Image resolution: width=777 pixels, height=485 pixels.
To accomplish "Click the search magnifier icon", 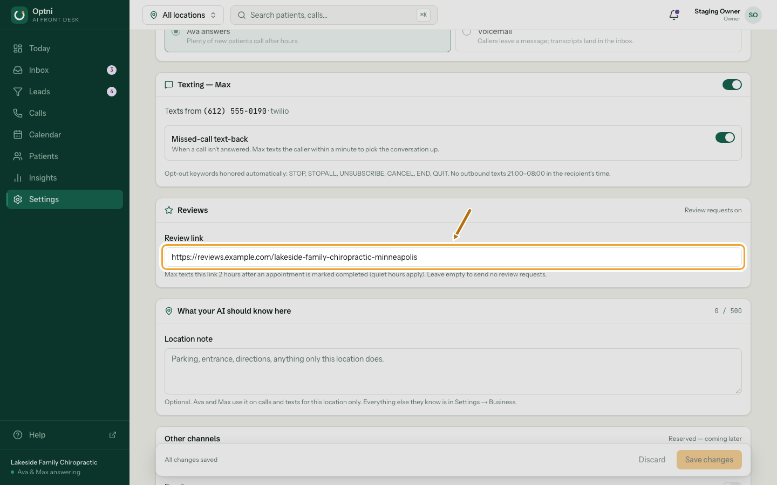I will pyautogui.click(x=242, y=15).
